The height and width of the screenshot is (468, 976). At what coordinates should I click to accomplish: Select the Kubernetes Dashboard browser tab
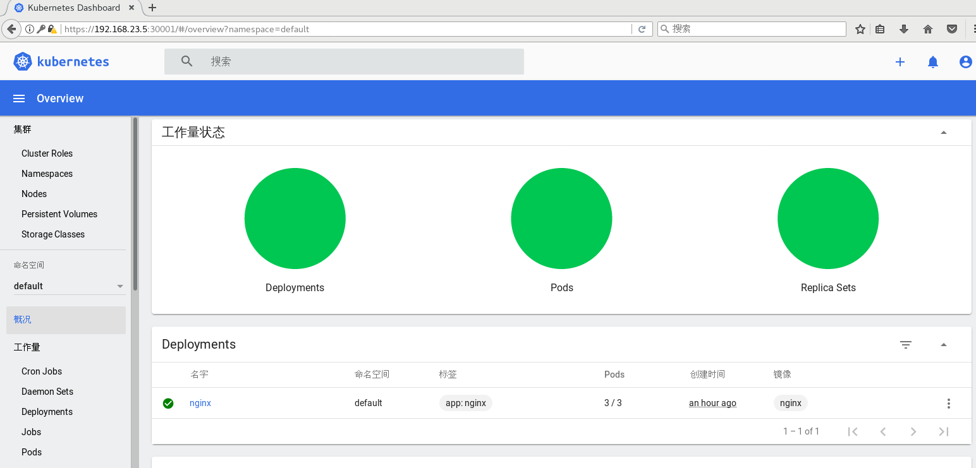coord(73,8)
